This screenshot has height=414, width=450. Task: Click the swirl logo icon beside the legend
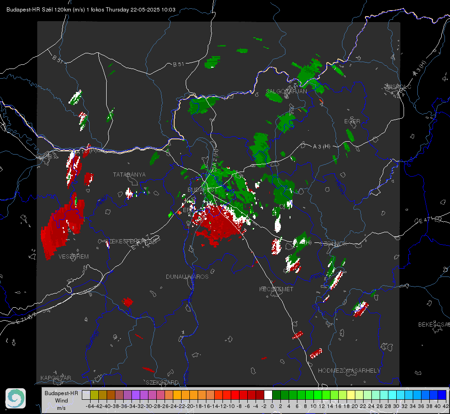tap(16, 398)
